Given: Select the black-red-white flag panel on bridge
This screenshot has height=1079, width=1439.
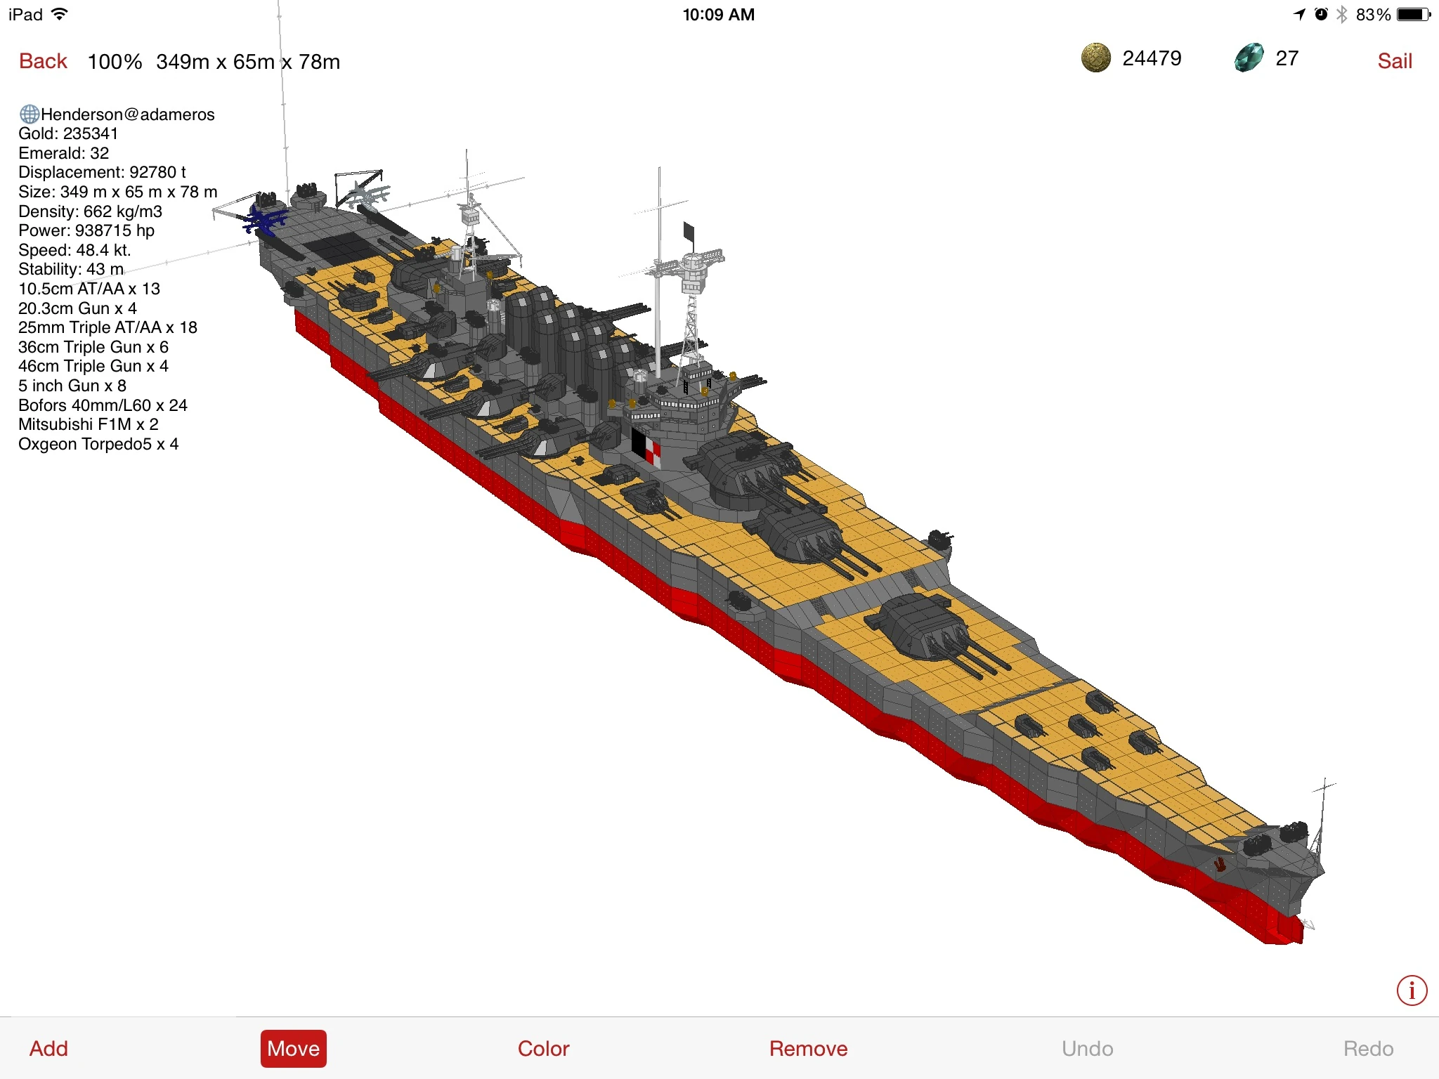Looking at the screenshot, I should point(646,447).
